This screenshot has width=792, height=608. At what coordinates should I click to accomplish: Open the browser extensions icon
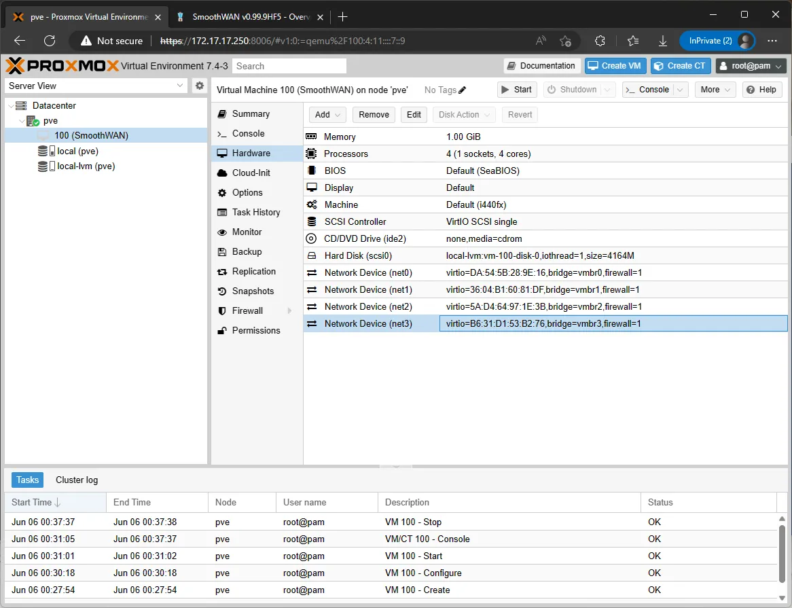click(600, 41)
